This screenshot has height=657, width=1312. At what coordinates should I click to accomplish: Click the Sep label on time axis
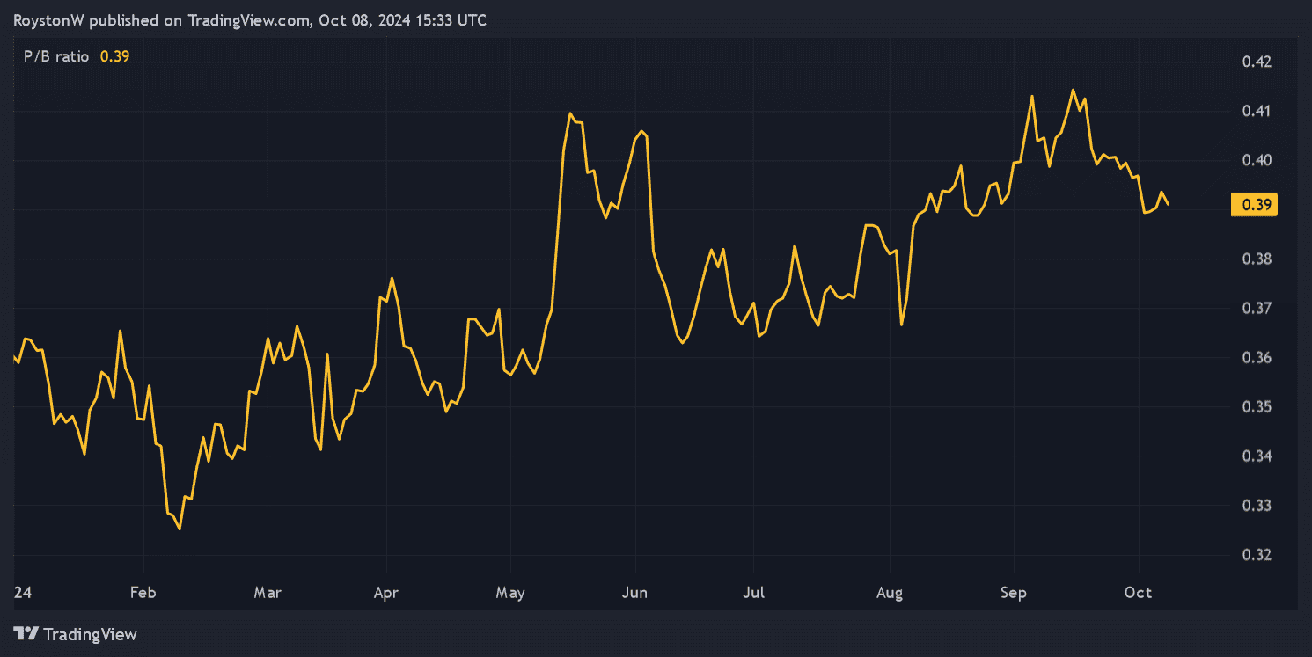[x=1014, y=593]
